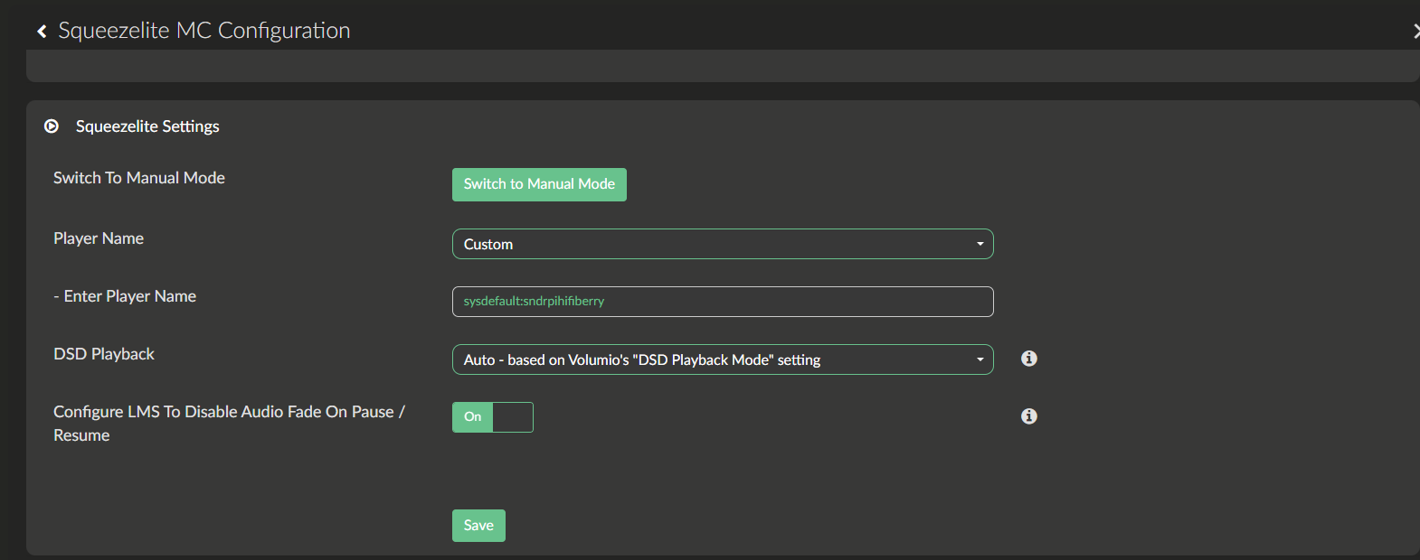Show info for DSD Playback setting
Viewport: 1420px width, 560px height.
click(x=1028, y=359)
